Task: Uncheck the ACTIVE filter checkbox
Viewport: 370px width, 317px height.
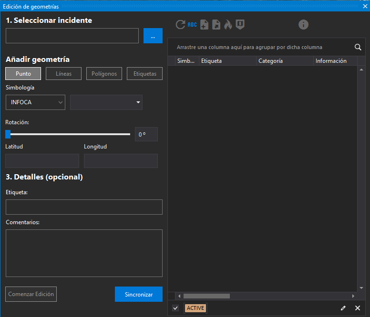Action: point(175,308)
